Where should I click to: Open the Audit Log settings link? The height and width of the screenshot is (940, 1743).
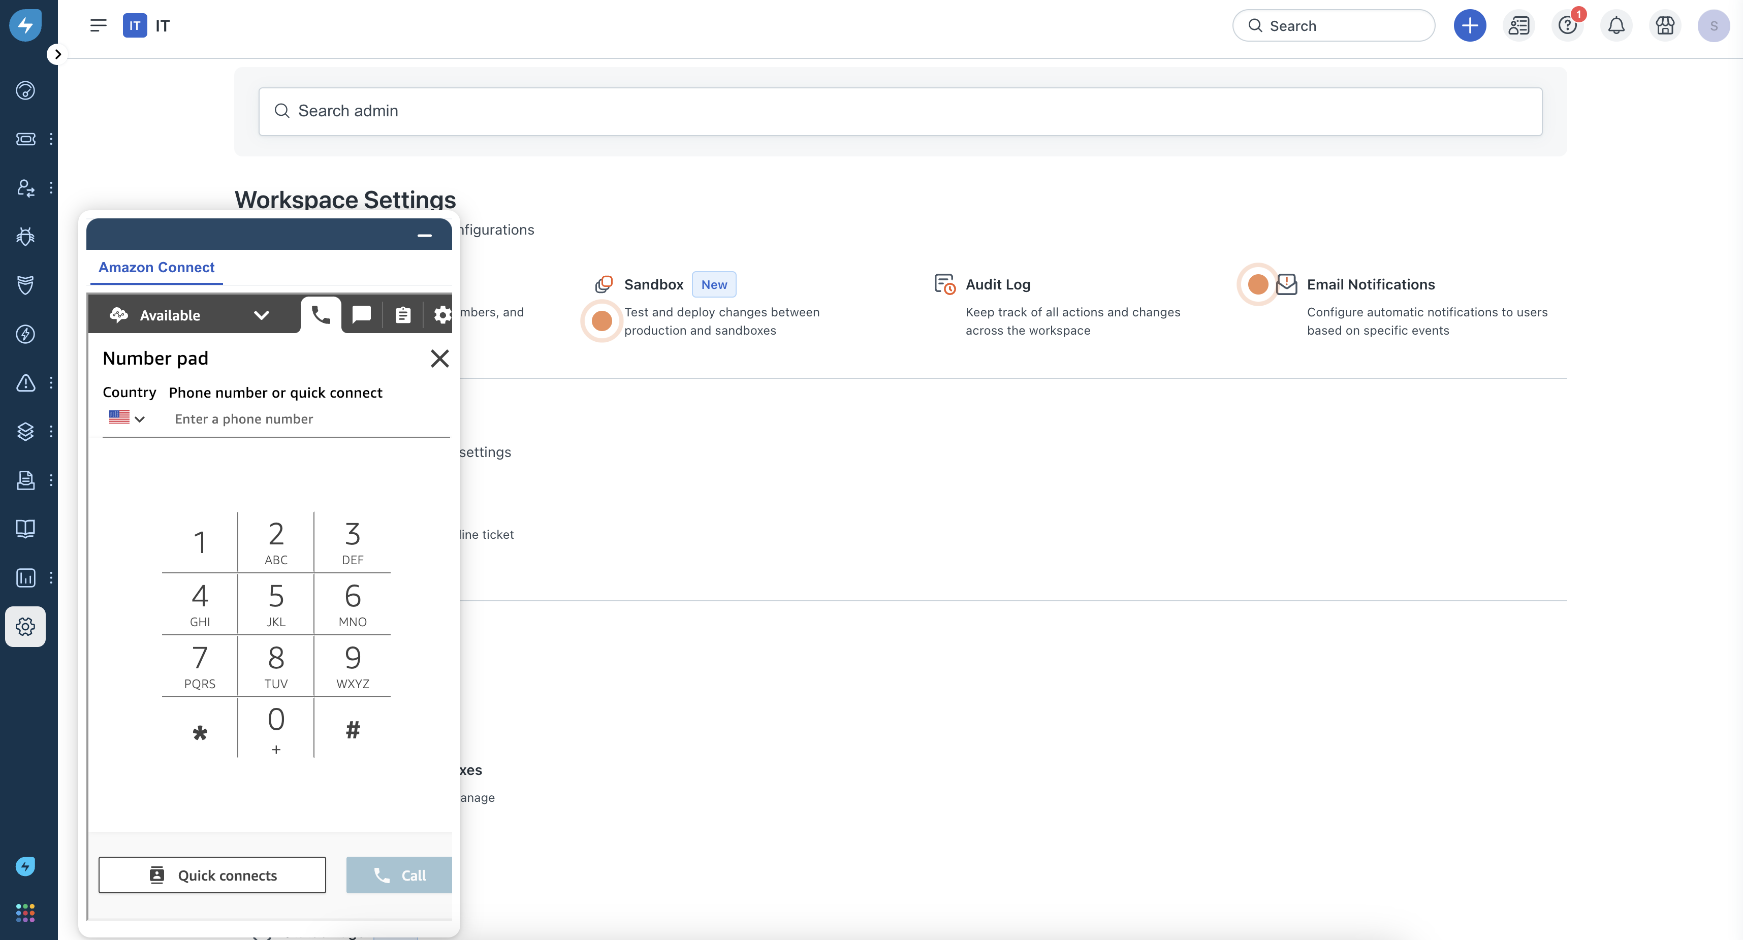(997, 284)
